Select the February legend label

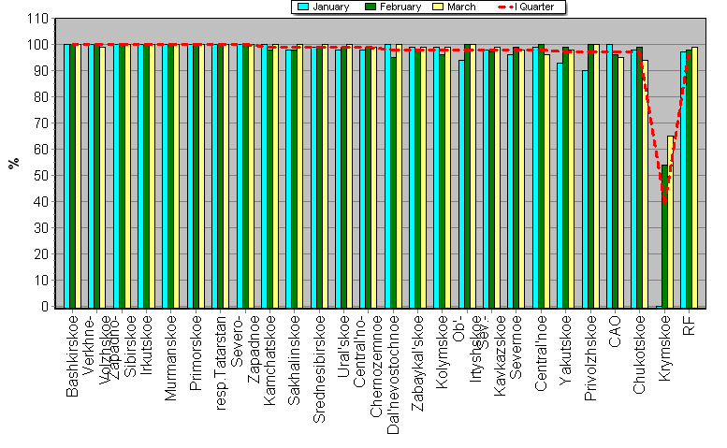pyautogui.click(x=400, y=7)
